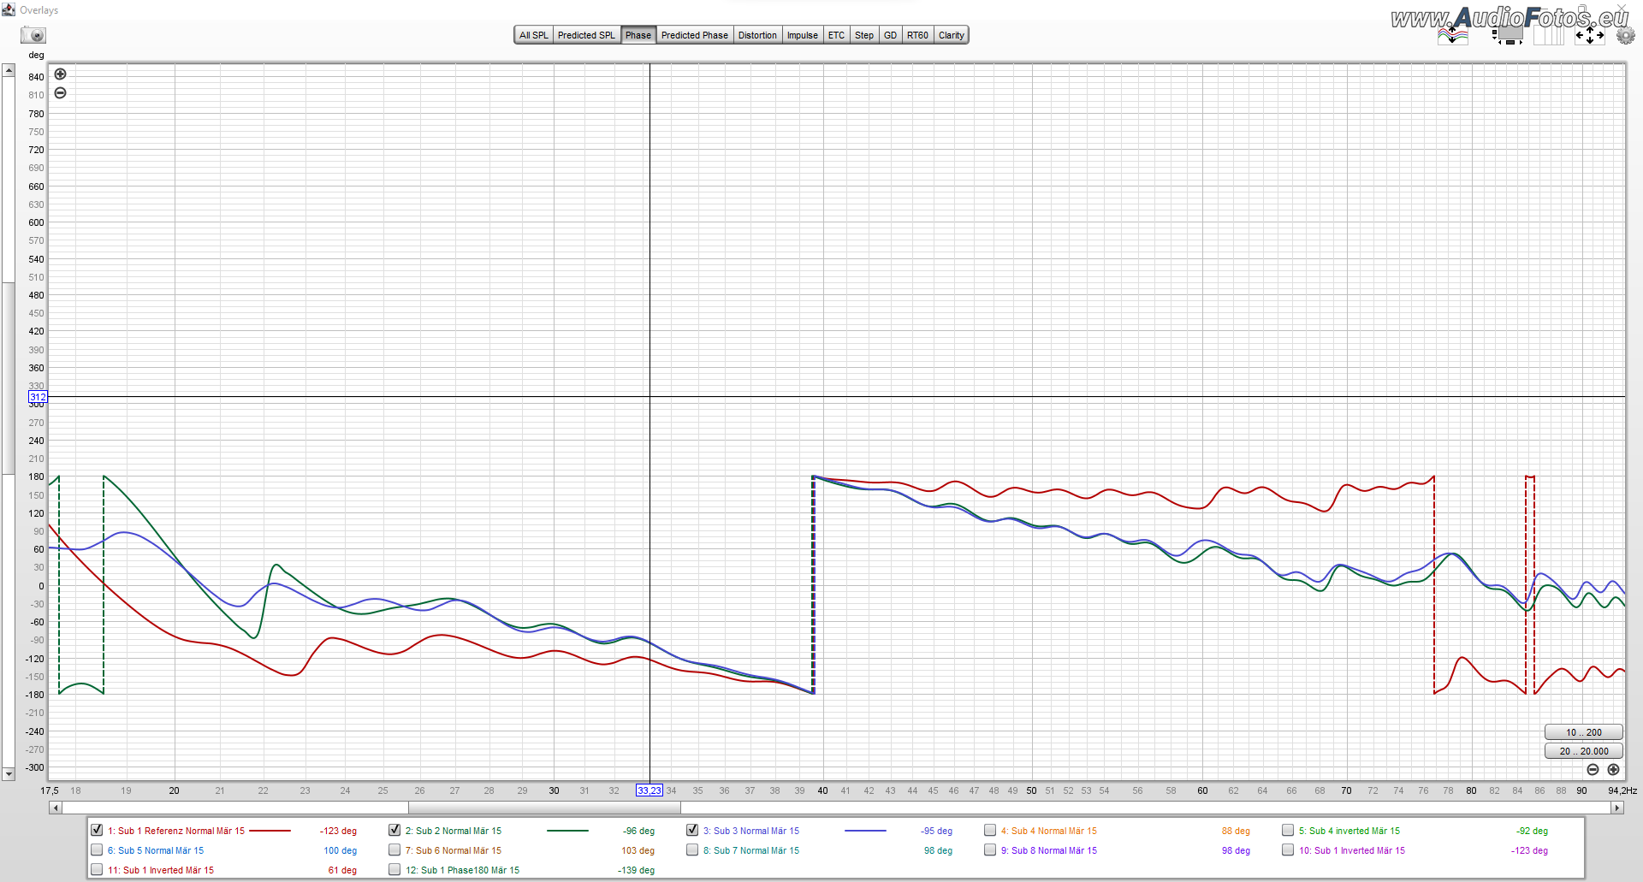Click the horizontal scrollbar thumb

click(544, 808)
